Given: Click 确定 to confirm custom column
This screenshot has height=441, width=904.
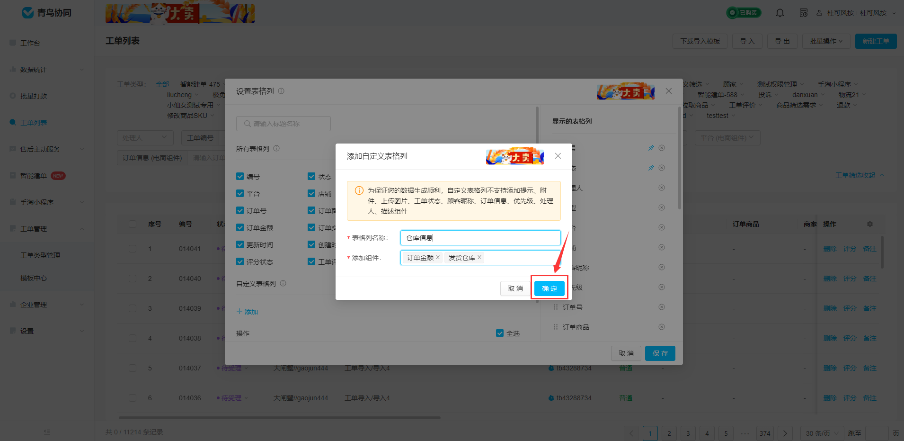Looking at the screenshot, I should coord(549,288).
